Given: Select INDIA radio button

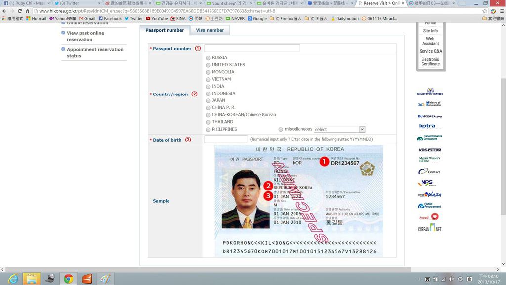Looking at the screenshot, I should [208, 87].
